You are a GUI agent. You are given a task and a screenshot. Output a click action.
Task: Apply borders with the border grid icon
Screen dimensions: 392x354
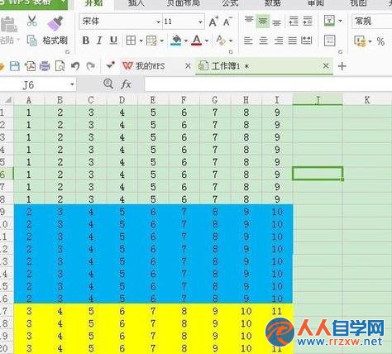pyautogui.click(x=131, y=41)
